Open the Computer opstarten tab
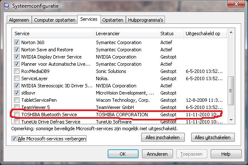 pos(55,20)
